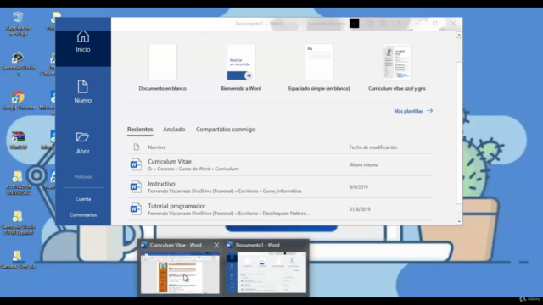The width and height of the screenshot is (543, 305).
Task: Click the 31/8/2019 date for Tutorial programador
Action: [x=360, y=209]
